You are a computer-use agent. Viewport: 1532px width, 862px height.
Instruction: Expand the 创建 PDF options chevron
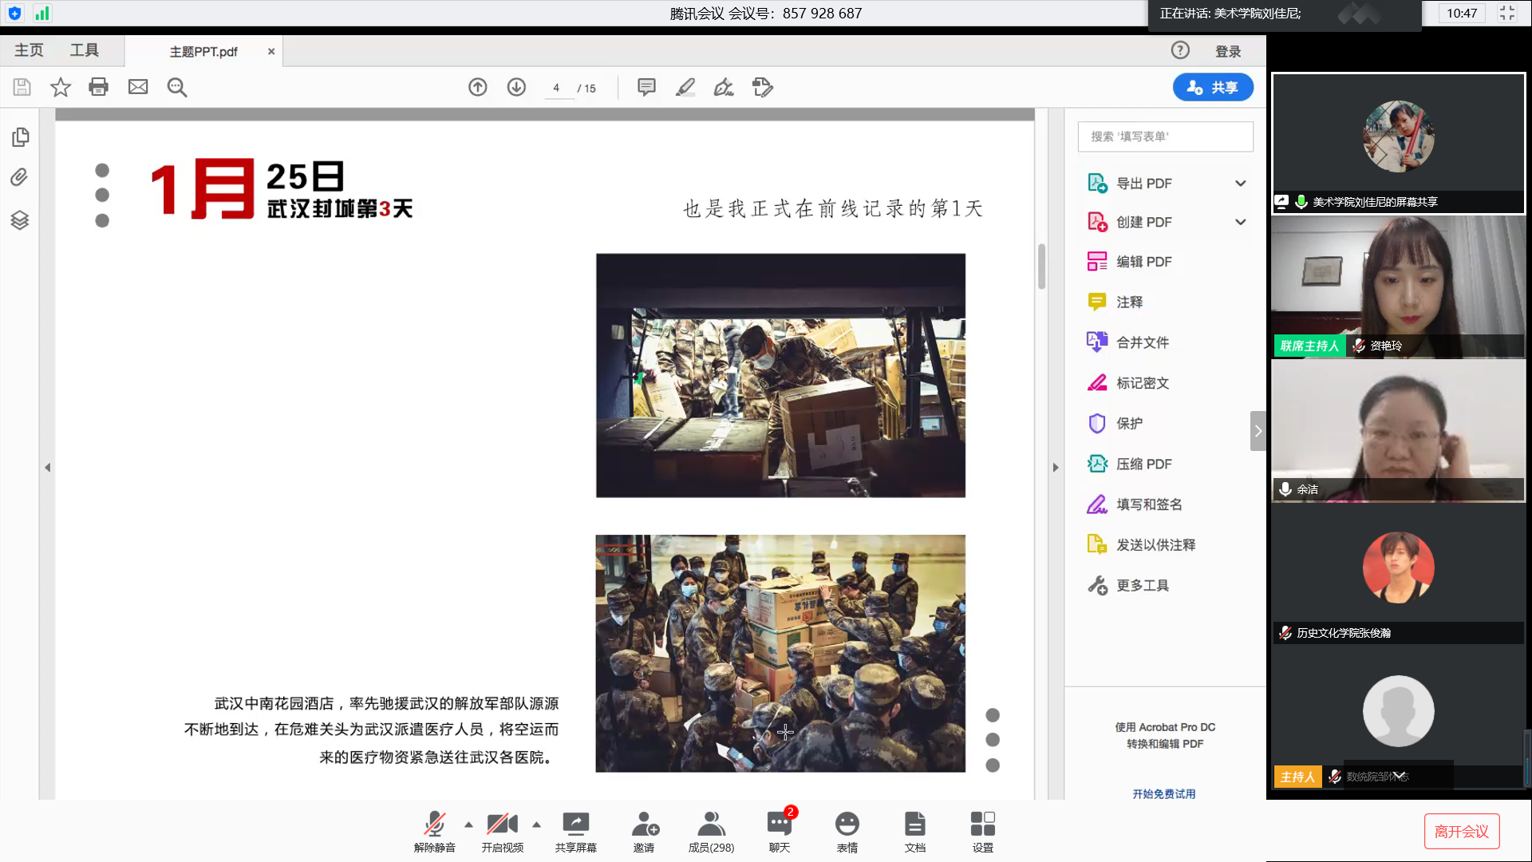coord(1240,222)
